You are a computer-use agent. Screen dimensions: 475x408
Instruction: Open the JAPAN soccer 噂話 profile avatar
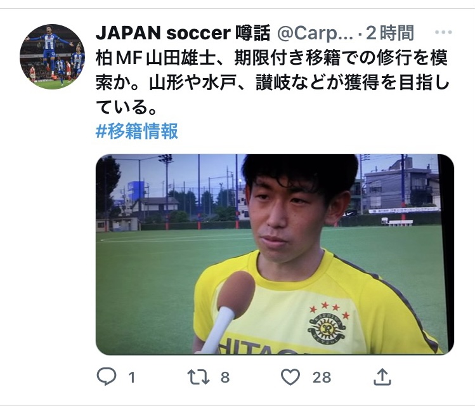52,56
